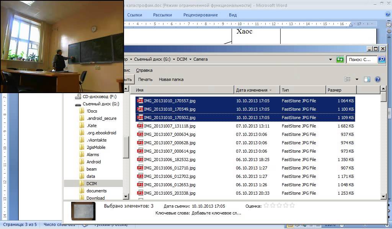Open the .org.ebookdroid folder

[101, 133]
